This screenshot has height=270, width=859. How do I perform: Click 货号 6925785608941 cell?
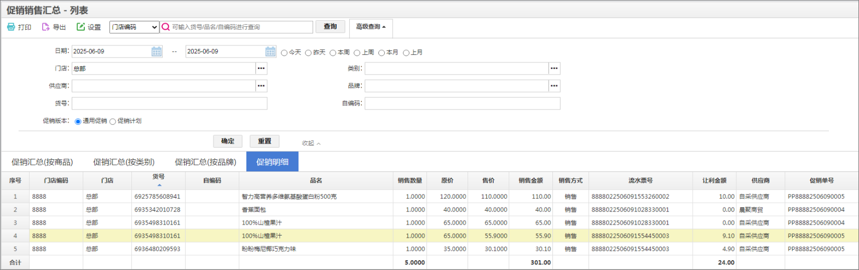point(157,197)
